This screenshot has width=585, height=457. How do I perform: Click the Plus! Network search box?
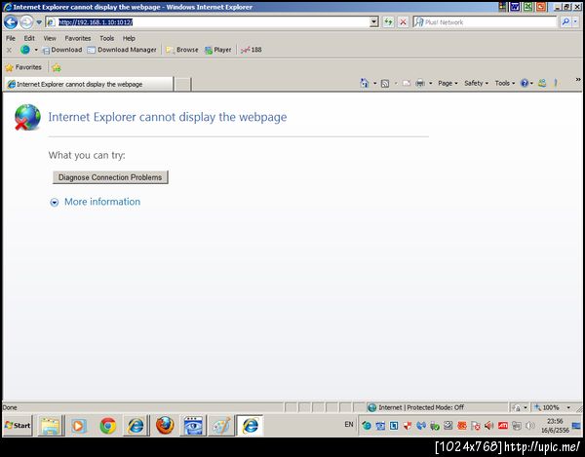pyautogui.click(x=485, y=22)
